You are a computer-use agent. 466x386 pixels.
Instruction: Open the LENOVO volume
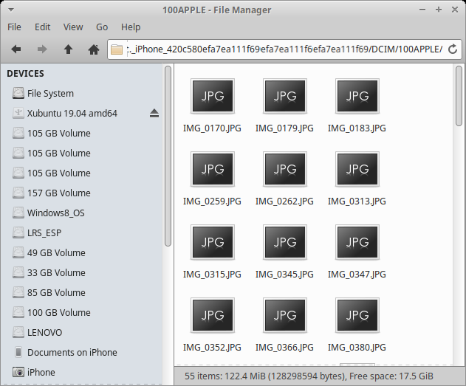[x=81, y=332]
